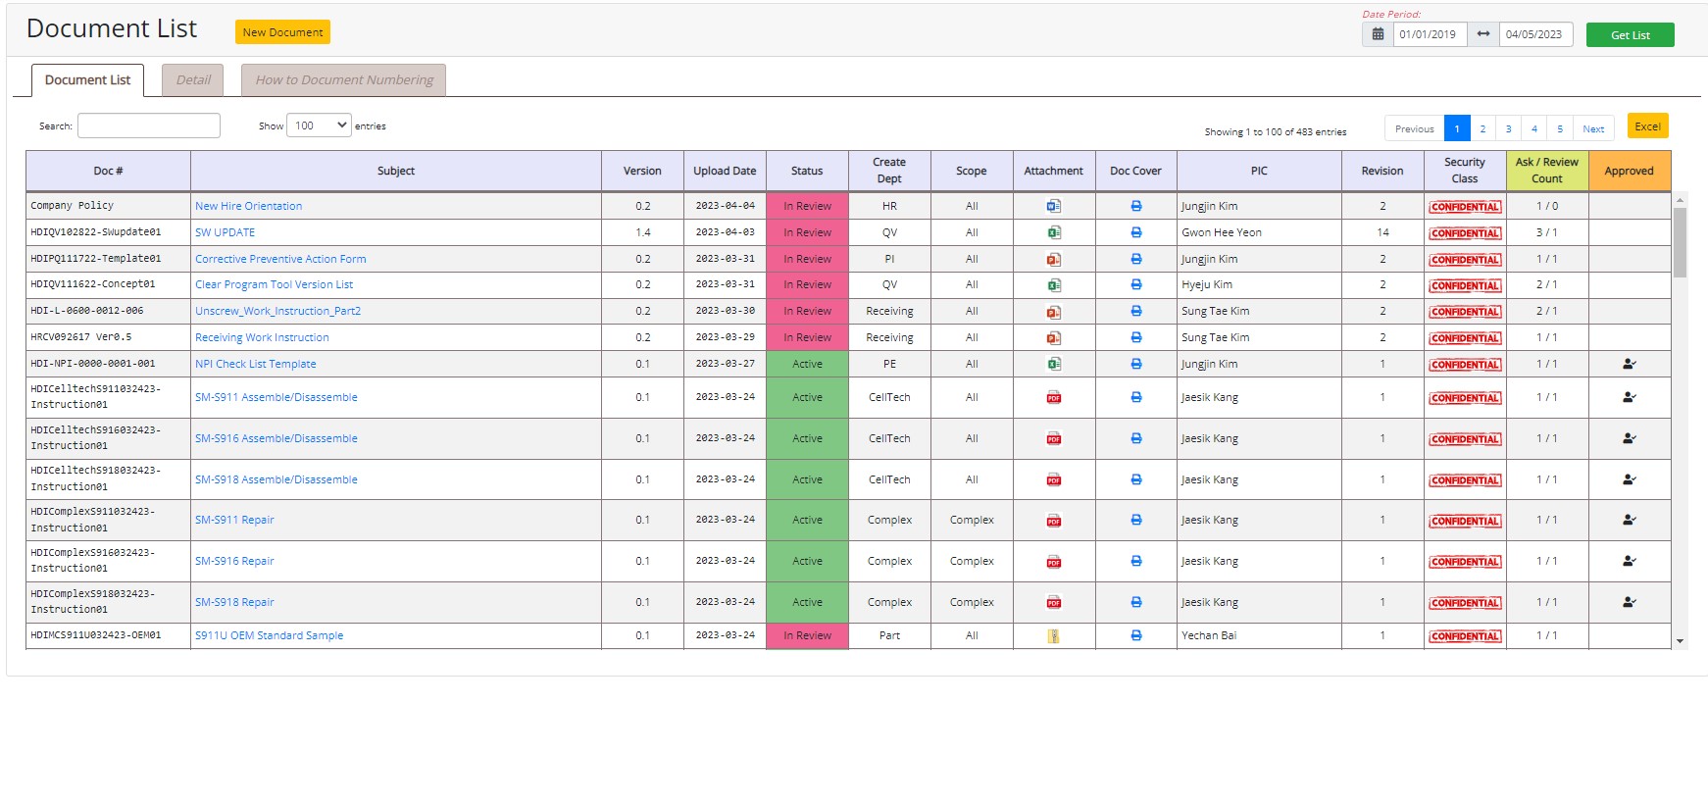
Task: Open the Word attachment for New Hire Orientation
Action: click(1053, 206)
